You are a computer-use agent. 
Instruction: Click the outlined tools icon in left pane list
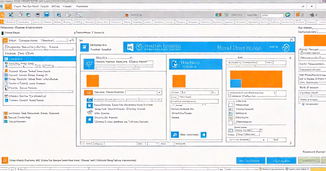point(90,112)
